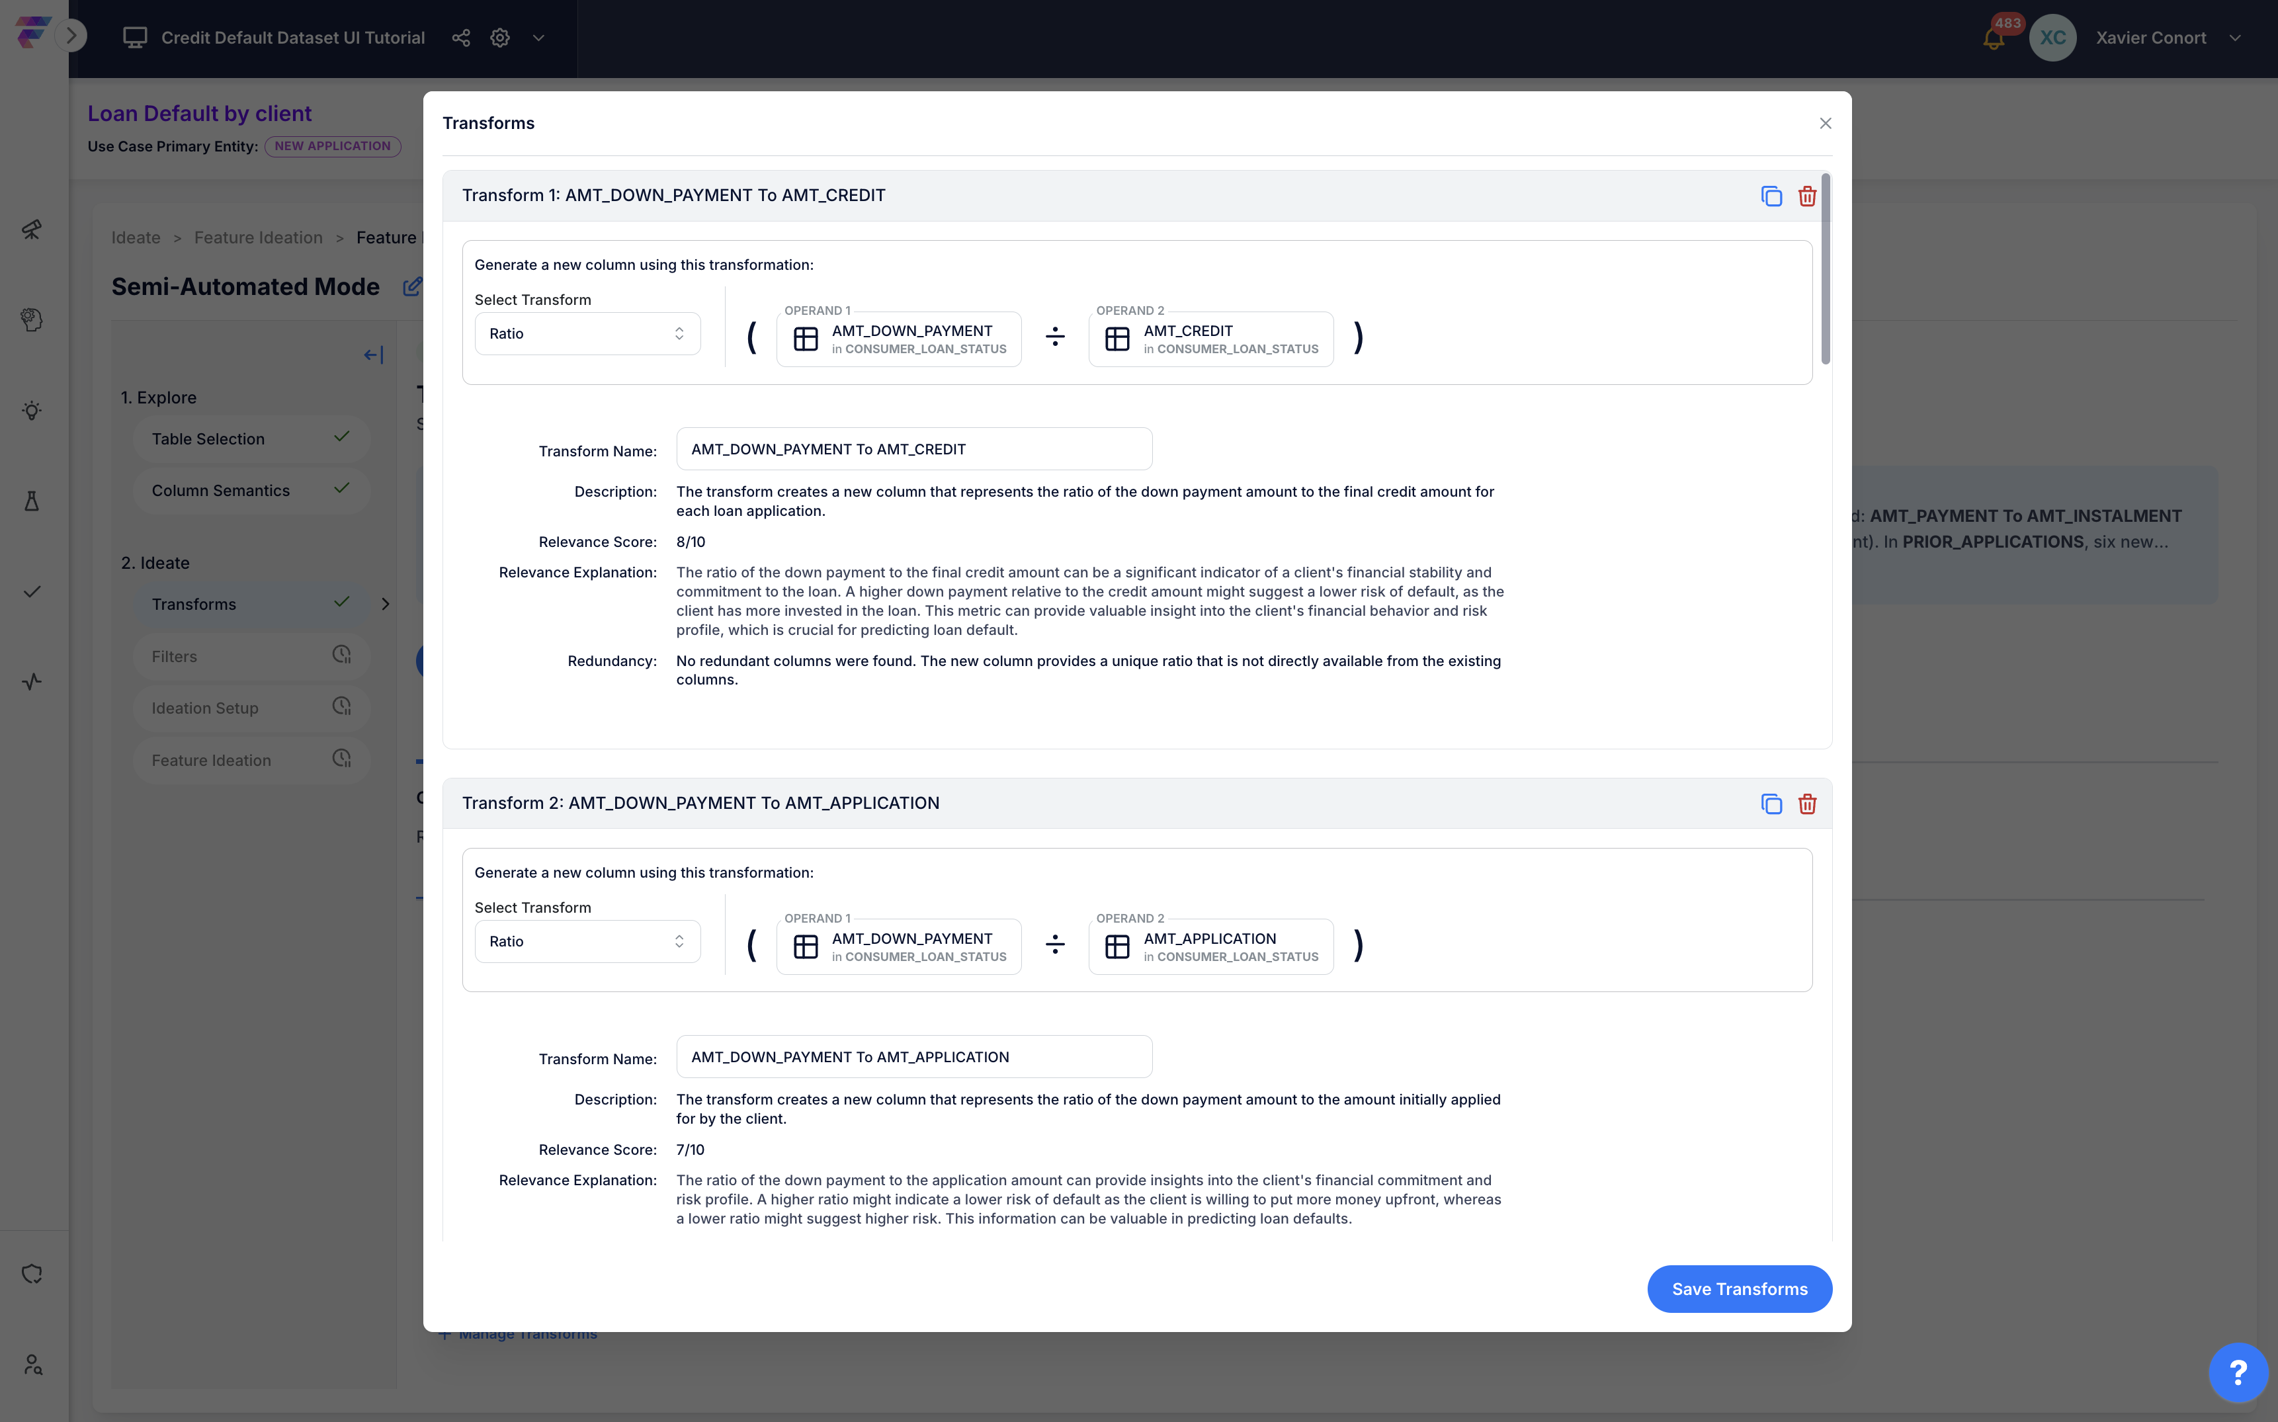Select Operand 2 AMT_CREDIT in Transform 1
This screenshot has height=1422, width=2278.
(1210, 339)
